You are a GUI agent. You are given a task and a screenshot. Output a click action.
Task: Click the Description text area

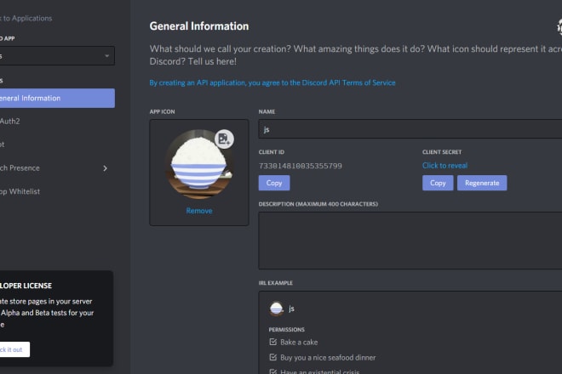click(410, 241)
